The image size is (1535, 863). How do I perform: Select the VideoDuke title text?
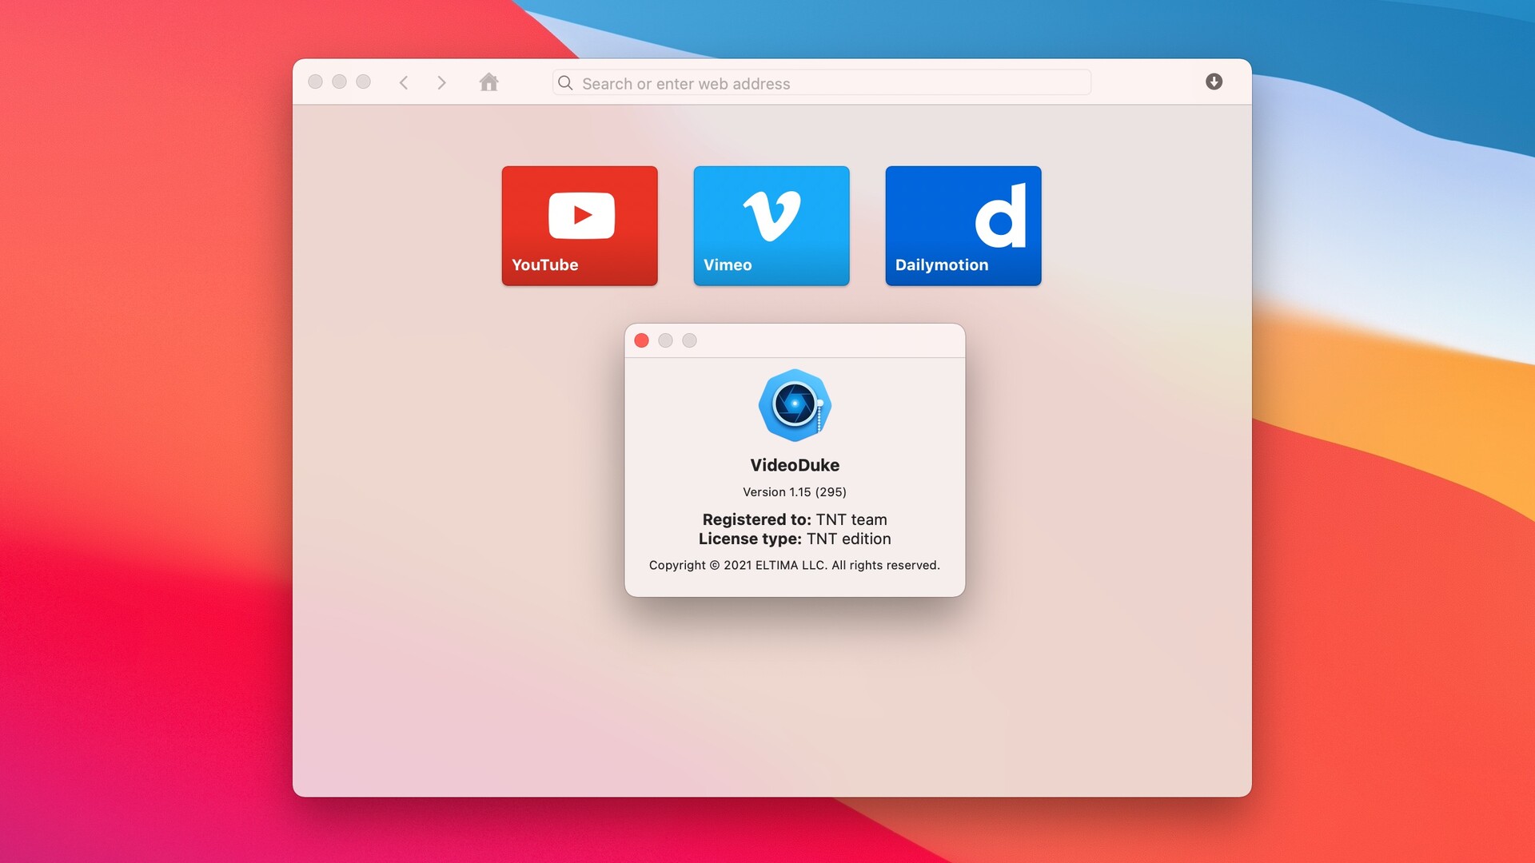pyautogui.click(x=795, y=465)
